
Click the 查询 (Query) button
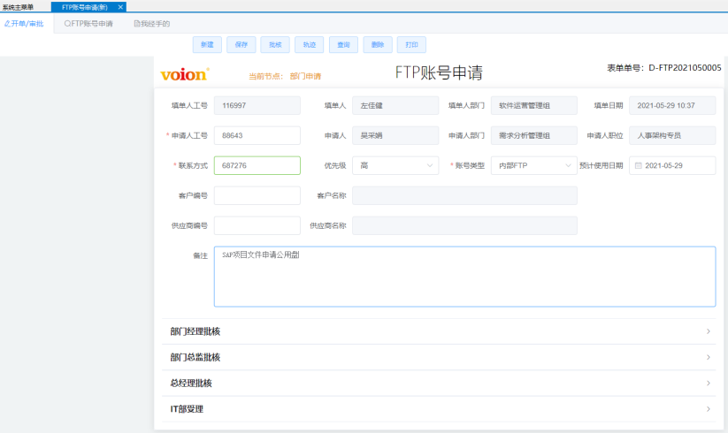[x=343, y=44]
